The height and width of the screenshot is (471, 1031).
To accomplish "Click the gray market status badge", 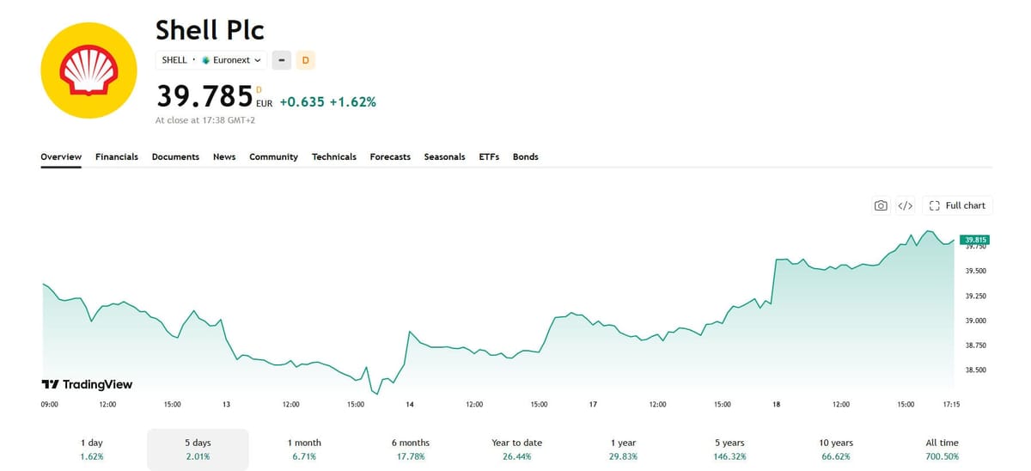I will [281, 60].
